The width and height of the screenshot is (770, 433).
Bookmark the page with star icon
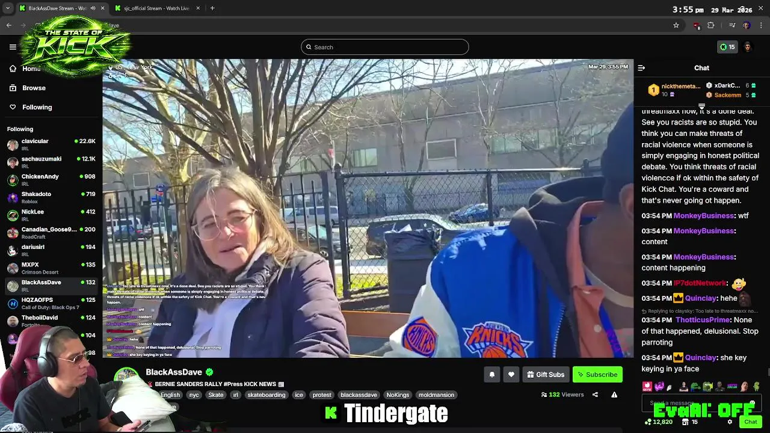pyautogui.click(x=676, y=25)
